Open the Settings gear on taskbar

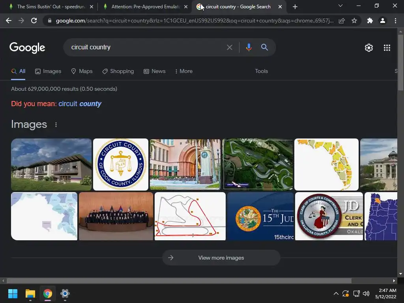(x=65, y=294)
